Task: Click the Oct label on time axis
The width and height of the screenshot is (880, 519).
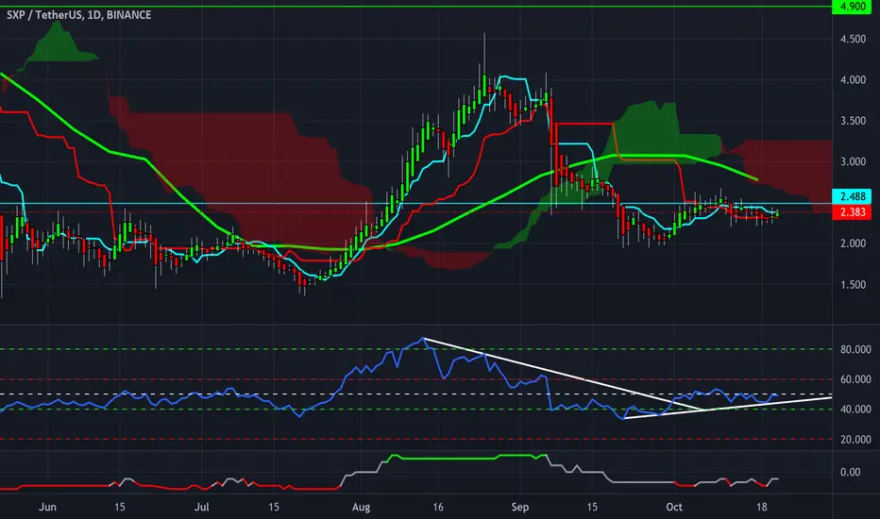Action: click(x=674, y=508)
